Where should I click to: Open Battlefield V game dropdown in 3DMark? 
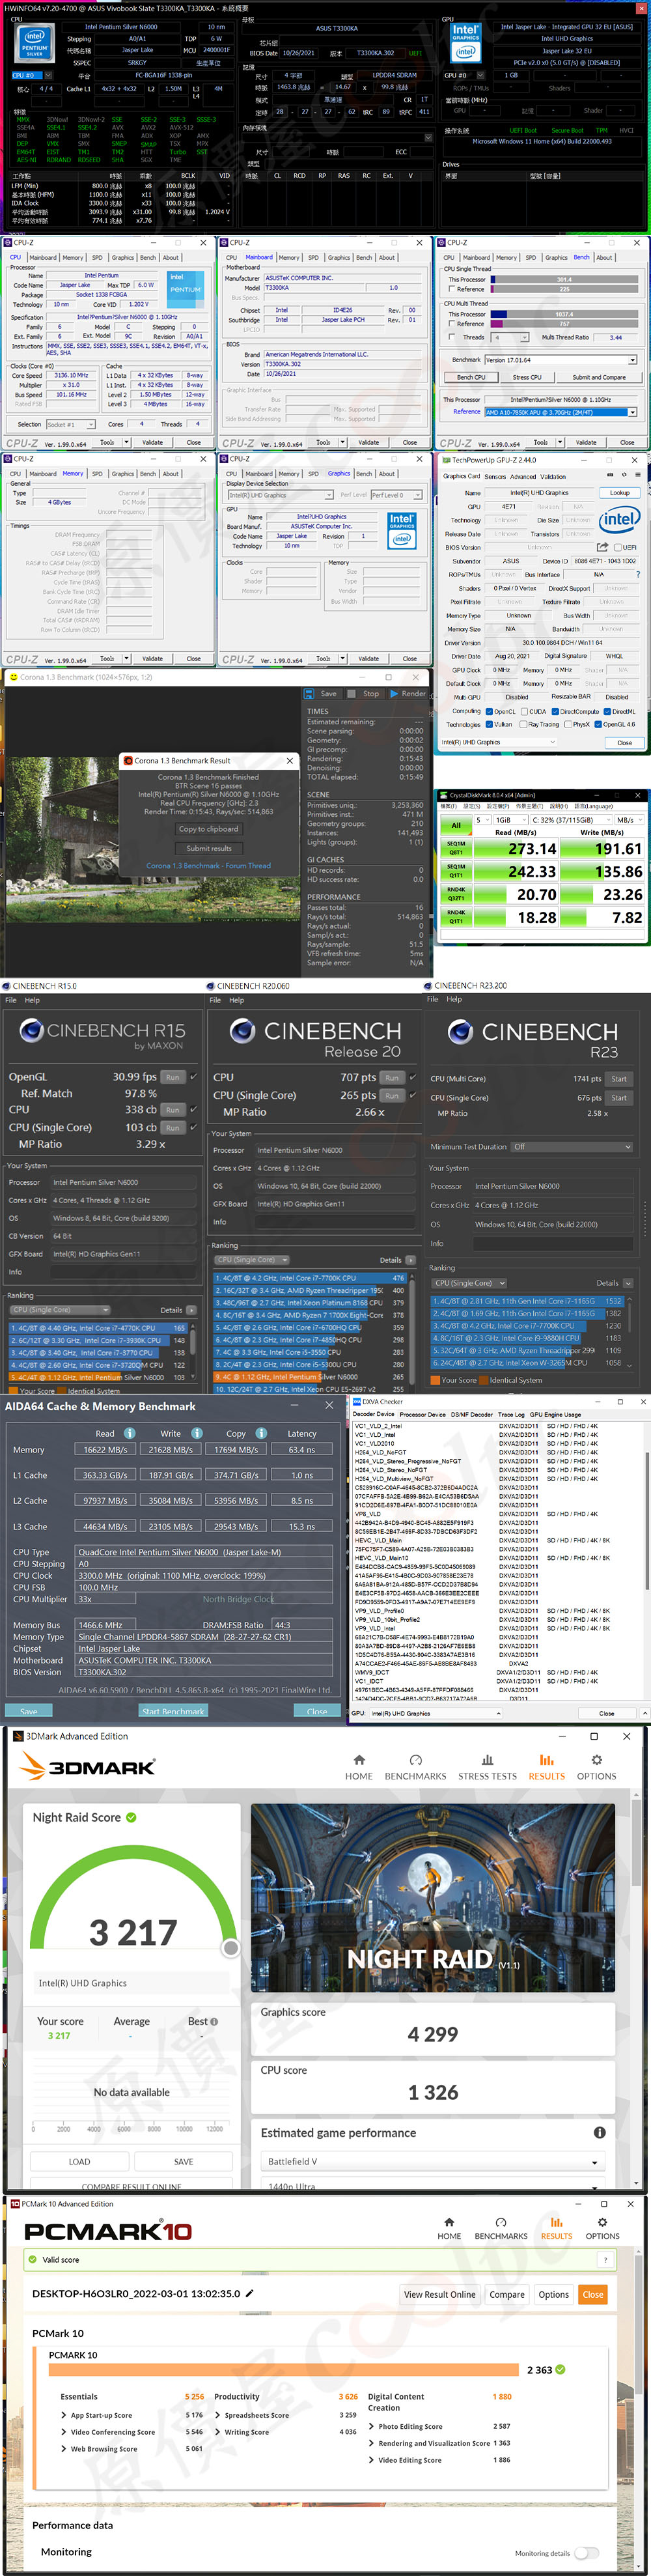(433, 2161)
